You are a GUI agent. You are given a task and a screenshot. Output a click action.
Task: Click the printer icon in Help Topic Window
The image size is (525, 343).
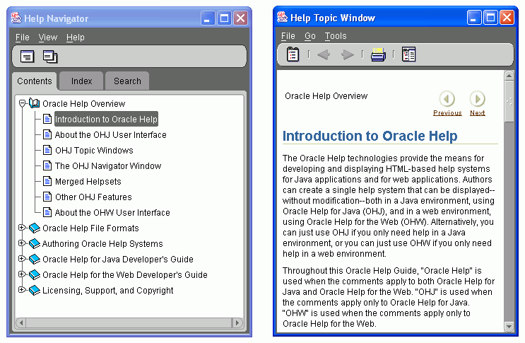pos(378,54)
